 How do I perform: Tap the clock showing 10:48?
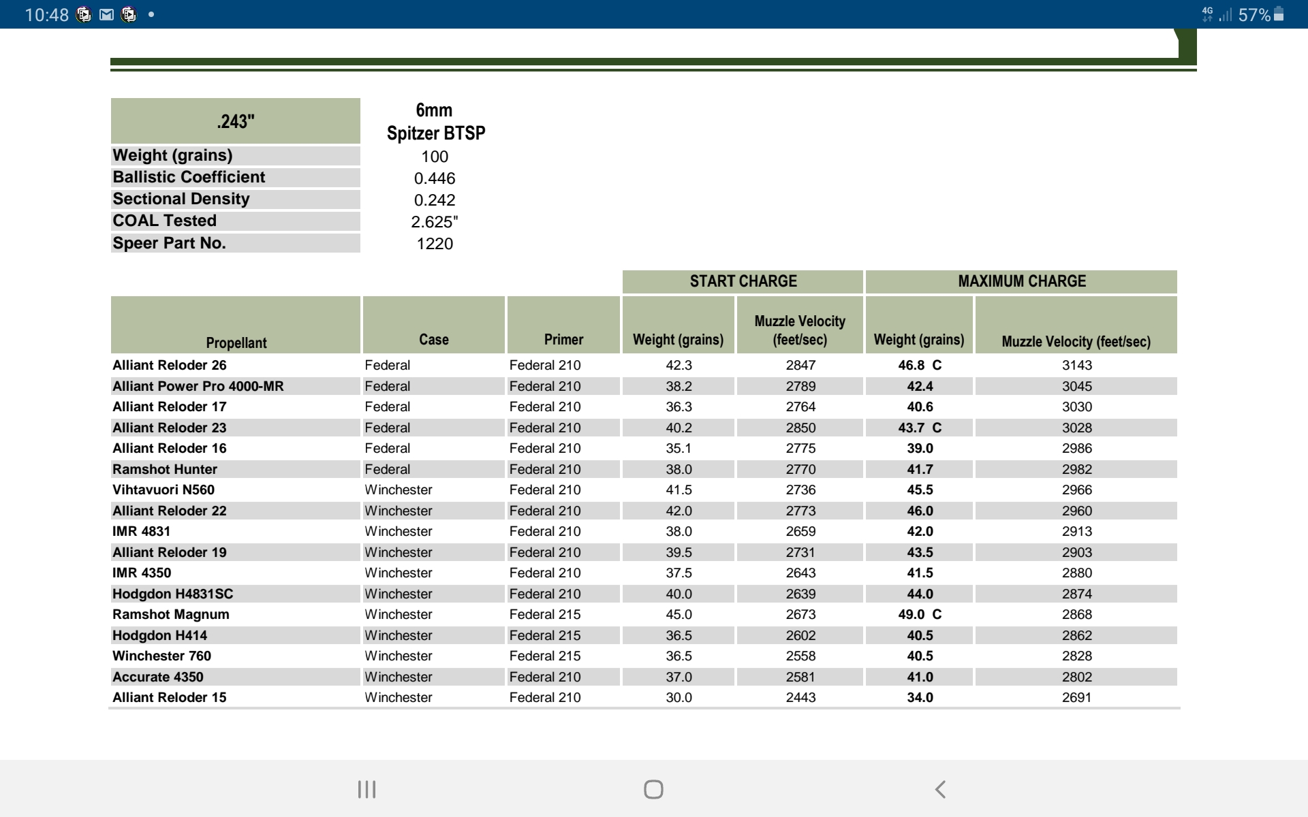coord(46,15)
